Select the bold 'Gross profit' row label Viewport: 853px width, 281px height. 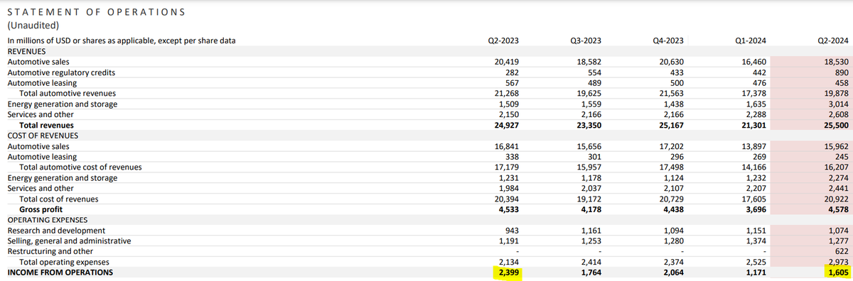41,209
